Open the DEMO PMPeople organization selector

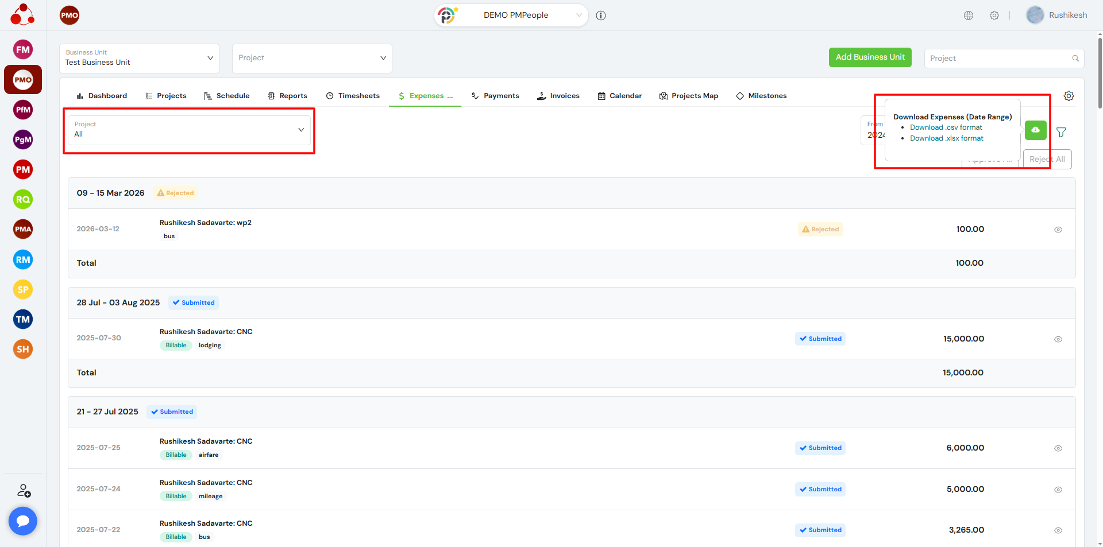511,15
